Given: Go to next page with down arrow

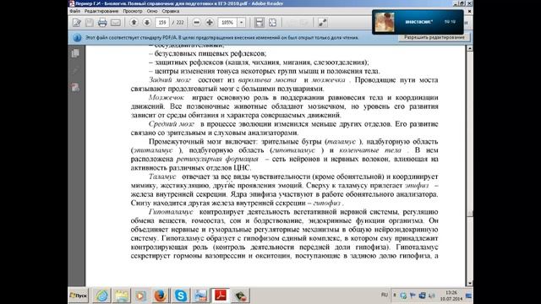Looking at the screenshot, I should pos(146,23).
